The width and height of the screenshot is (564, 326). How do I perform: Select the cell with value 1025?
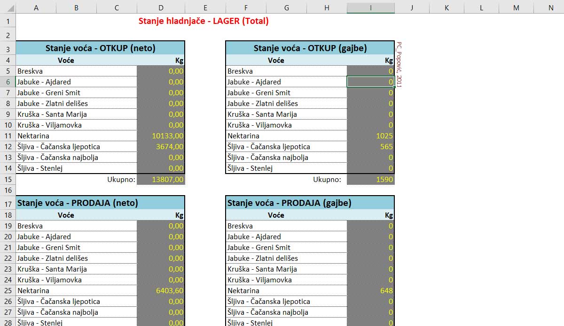[x=371, y=136]
